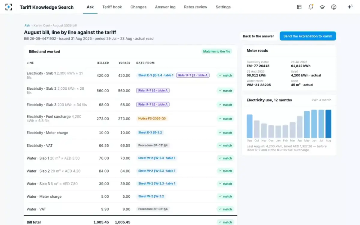Click the BILLED column header
Viewport: 360px width, 225px height.
pos(103,63)
